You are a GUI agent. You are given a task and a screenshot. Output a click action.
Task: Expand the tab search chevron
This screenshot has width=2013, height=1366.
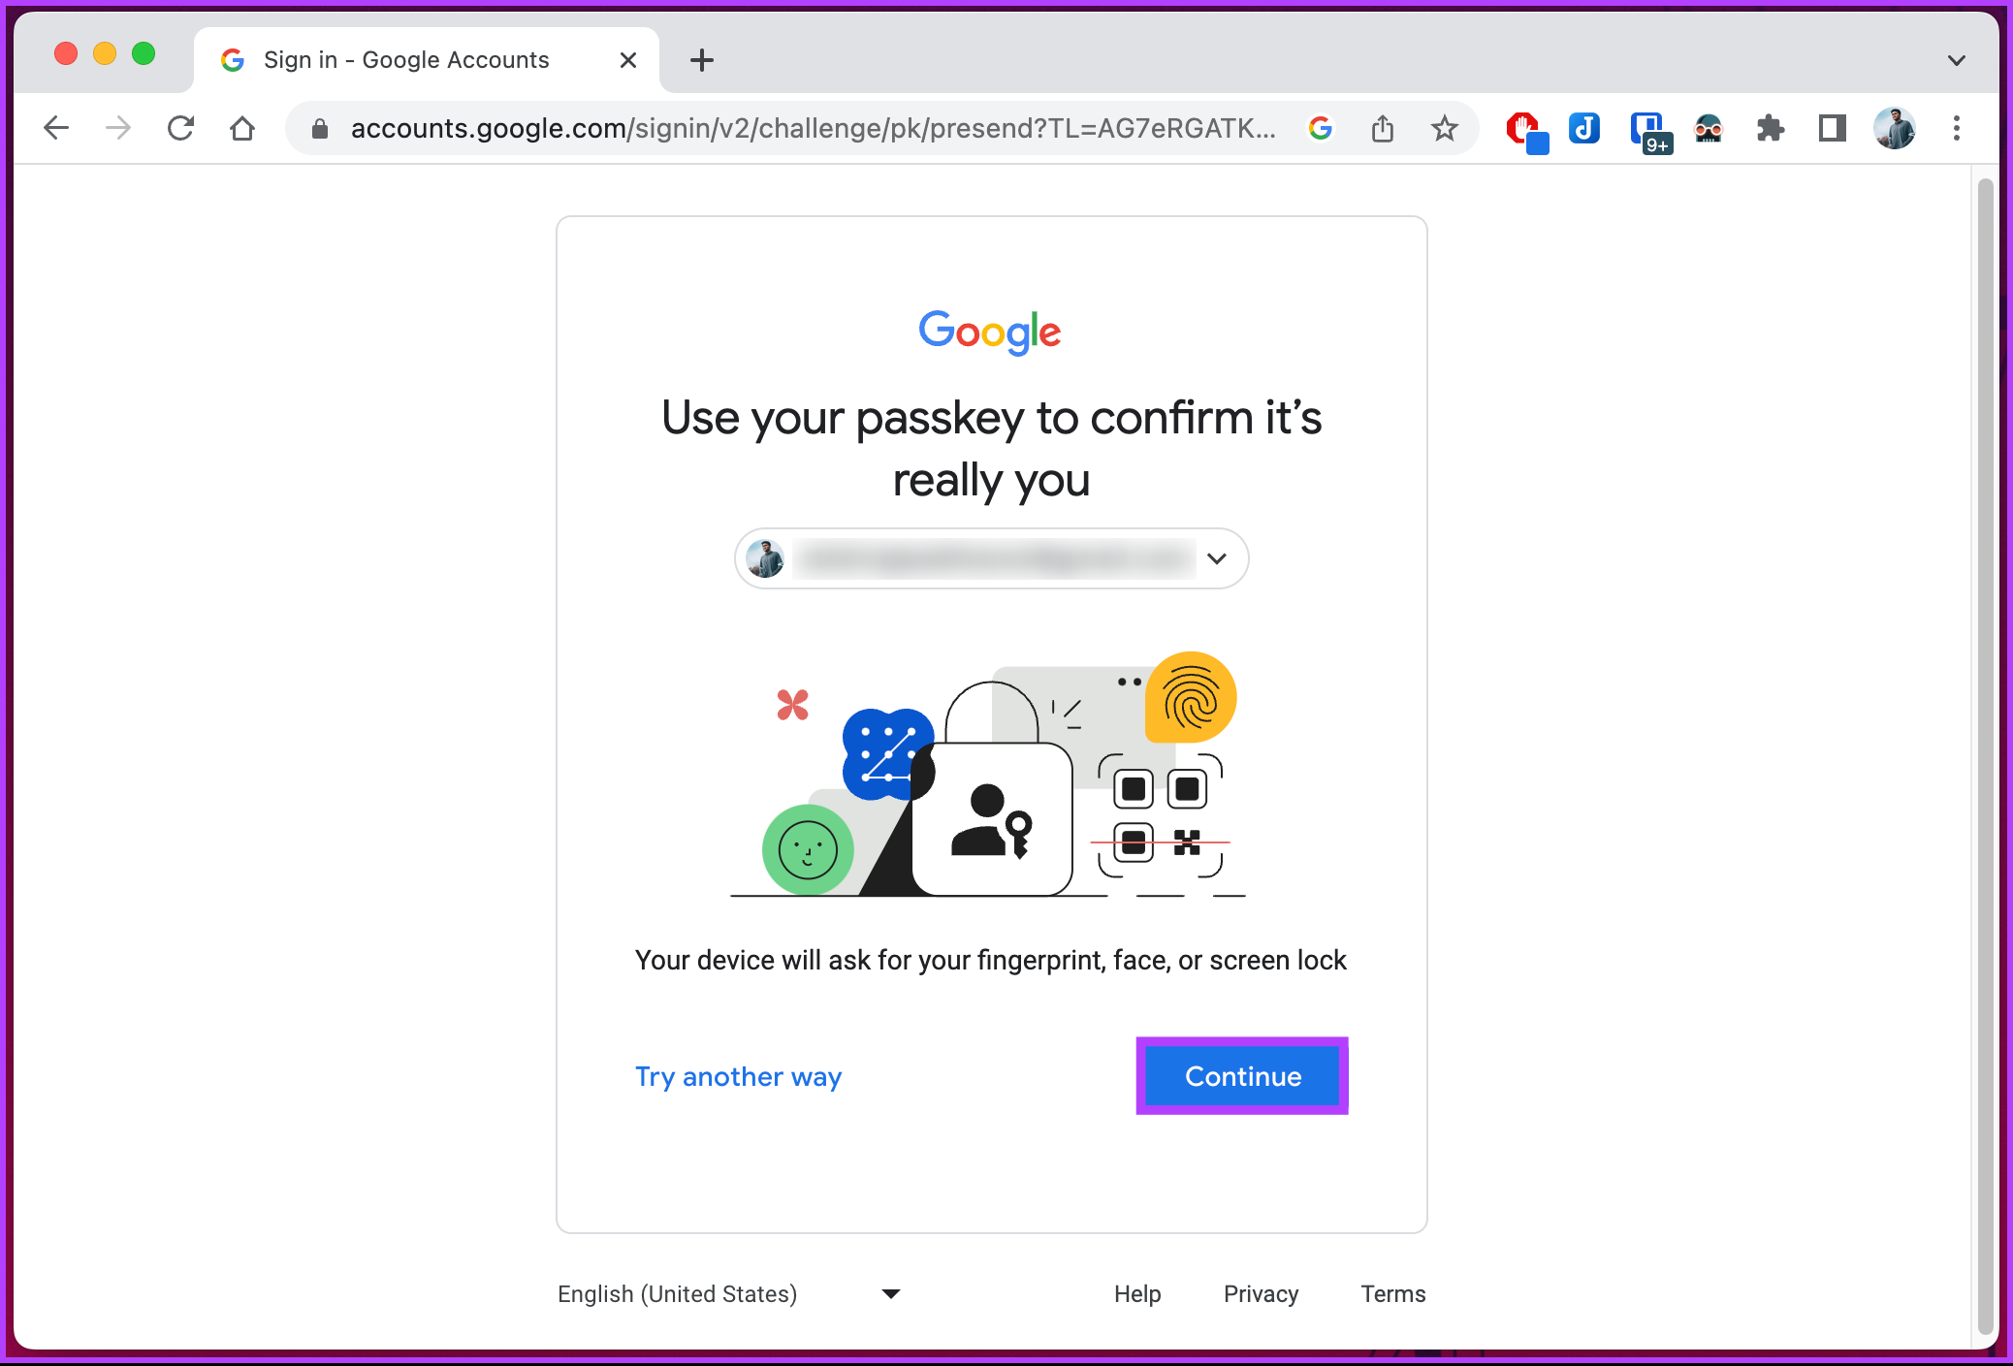click(x=1957, y=60)
